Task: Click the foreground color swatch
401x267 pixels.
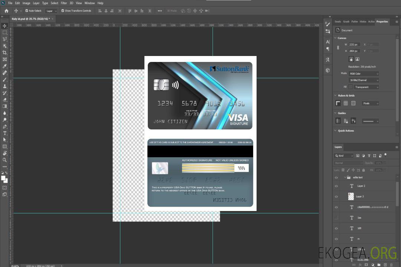Action: point(3,178)
